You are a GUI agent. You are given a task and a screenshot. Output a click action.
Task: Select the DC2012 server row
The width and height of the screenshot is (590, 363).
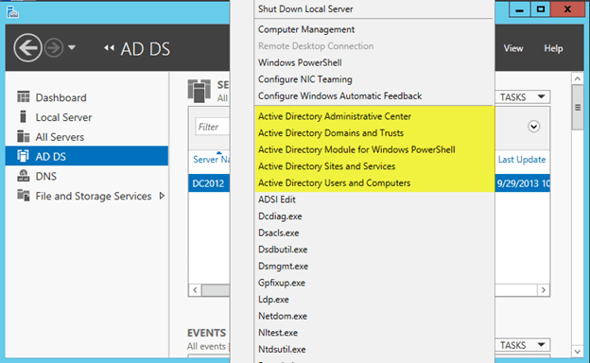point(209,183)
